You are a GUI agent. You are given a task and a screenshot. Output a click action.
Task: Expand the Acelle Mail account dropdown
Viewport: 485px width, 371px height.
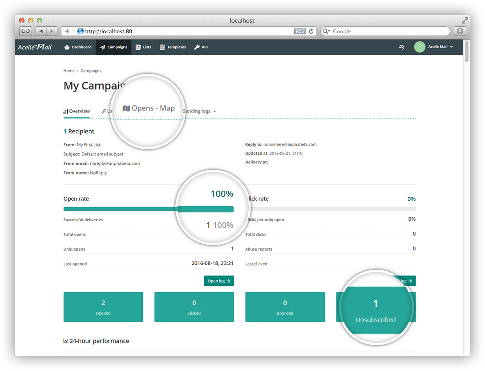point(441,47)
